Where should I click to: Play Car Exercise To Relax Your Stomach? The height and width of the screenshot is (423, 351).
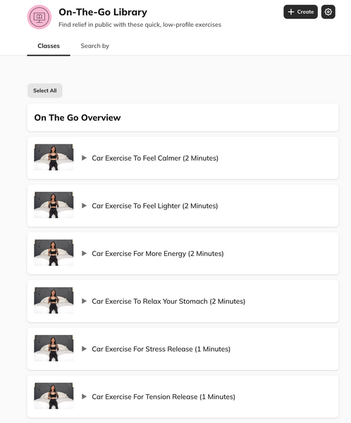[x=84, y=301]
